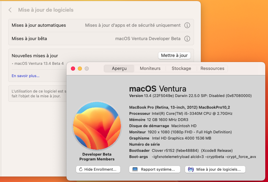This screenshot has width=268, height=182.
Task: Click the Bootloader Clover r5152 line
Action: click(x=181, y=150)
